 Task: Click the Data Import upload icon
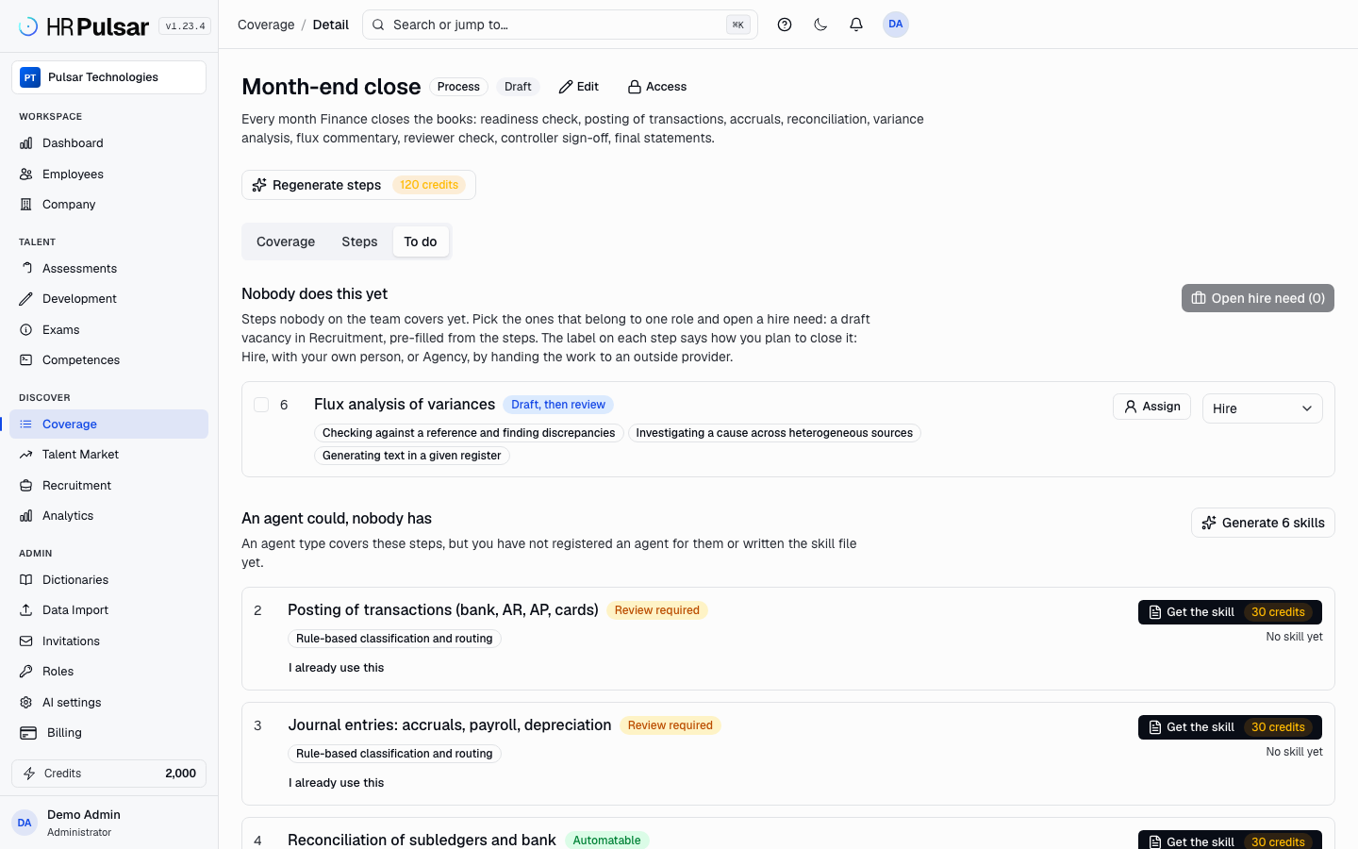coord(26,610)
